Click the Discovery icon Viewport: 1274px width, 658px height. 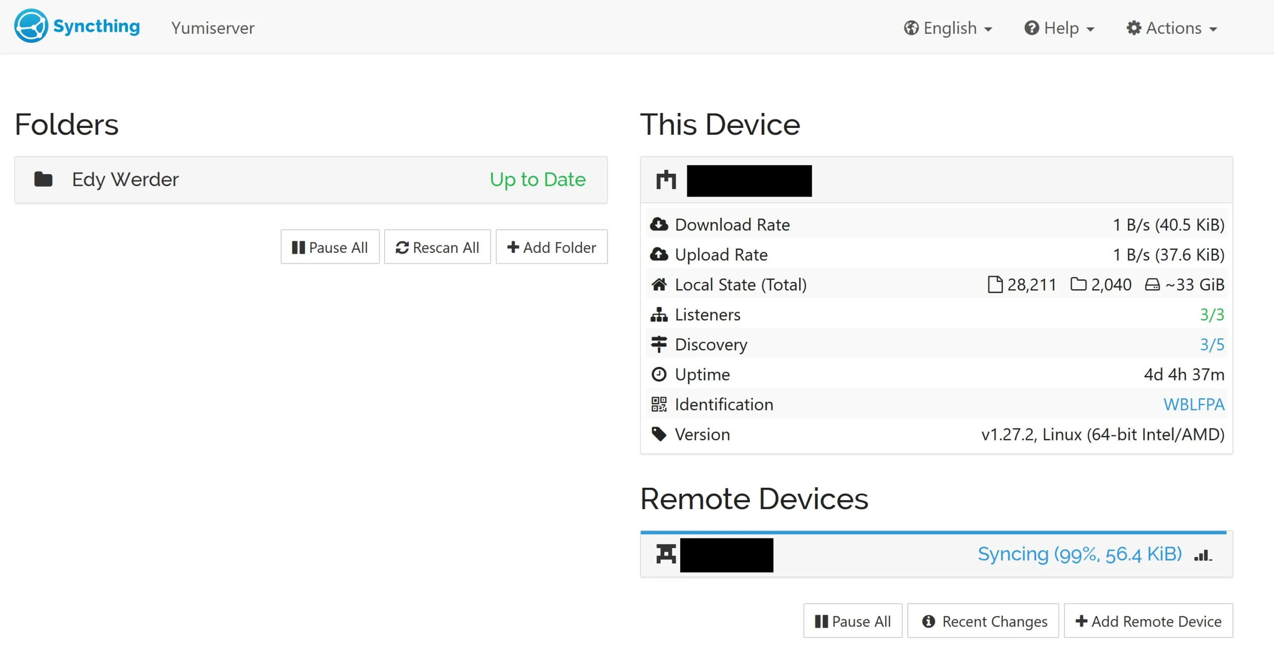659,344
